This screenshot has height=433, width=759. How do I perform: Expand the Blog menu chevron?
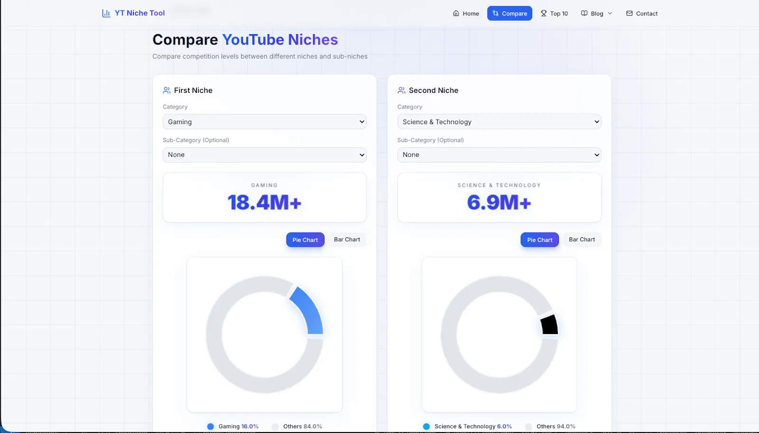click(x=610, y=13)
